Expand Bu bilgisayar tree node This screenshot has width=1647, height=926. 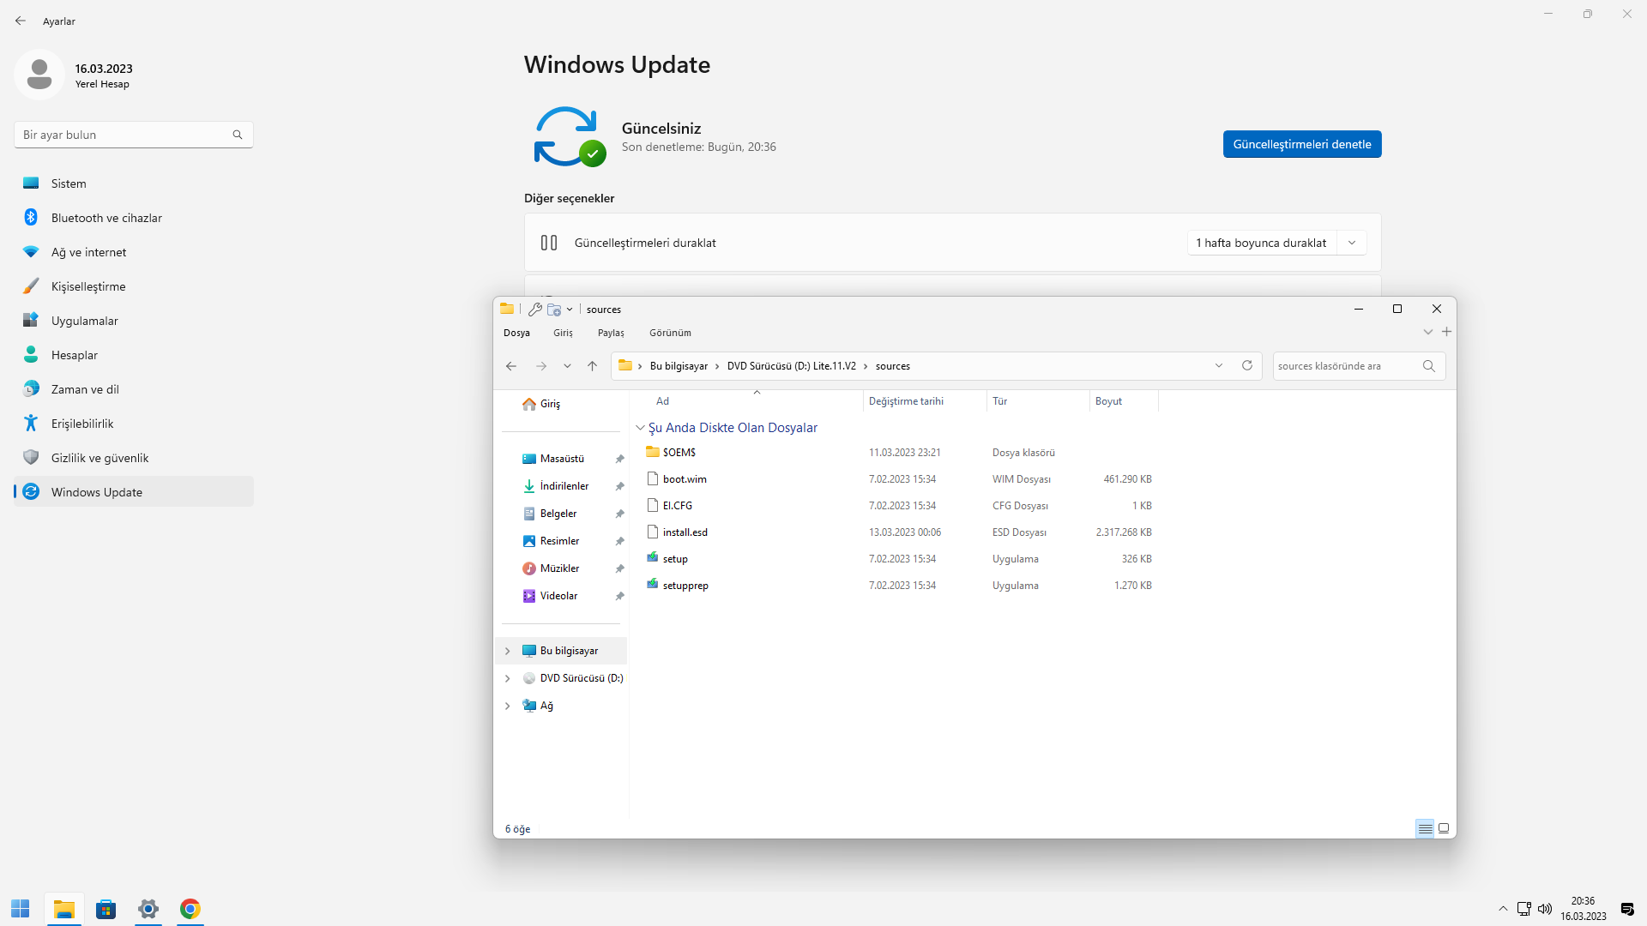click(507, 651)
